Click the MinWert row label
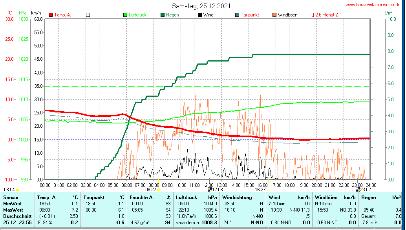 (x=13, y=204)
